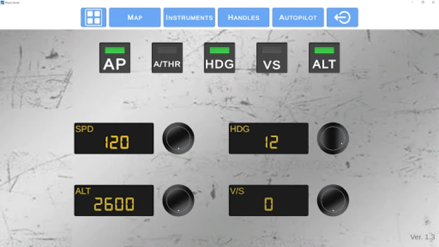The image size is (439, 247).
Task: Select the SPD display showing 120
Action: pyautogui.click(x=114, y=138)
